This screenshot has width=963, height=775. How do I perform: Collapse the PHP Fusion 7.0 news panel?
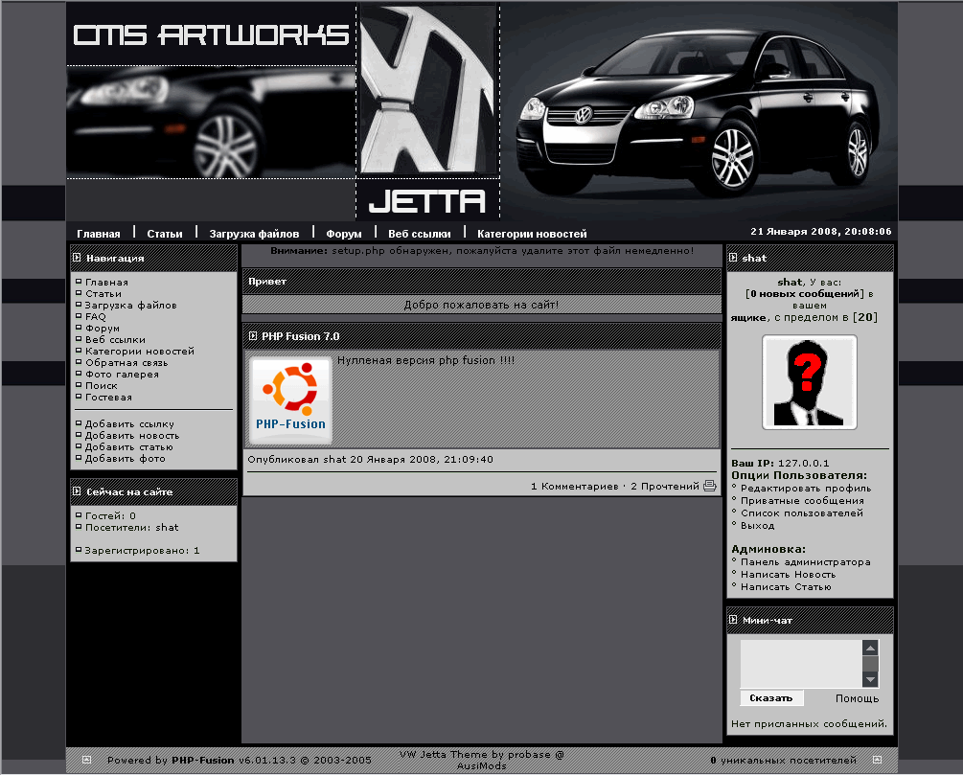coord(252,336)
